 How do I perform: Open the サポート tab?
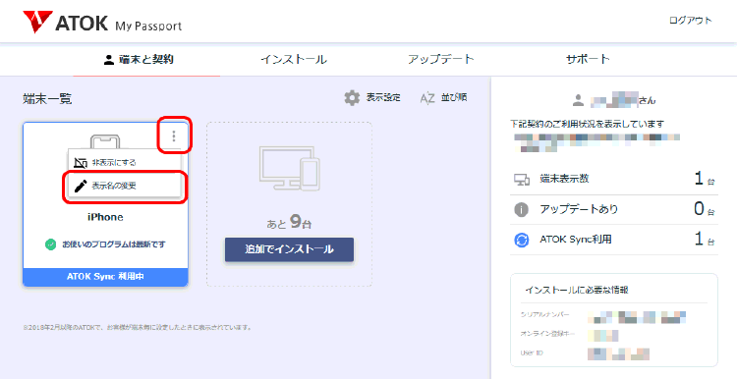[588, 60]
